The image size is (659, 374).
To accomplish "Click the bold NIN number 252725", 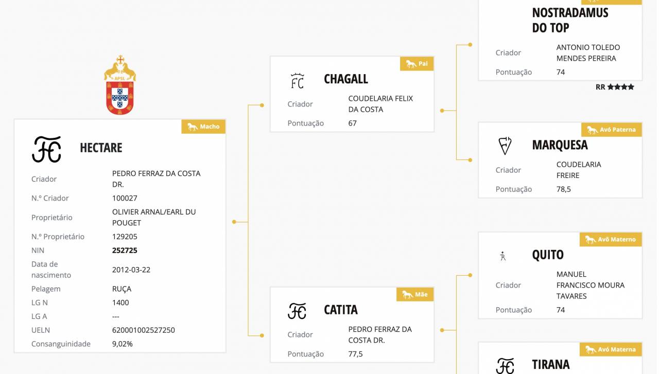I will coord(125,251).
